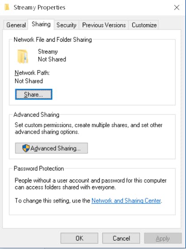Click the Network Path label
Viewport: 186px width, 249px height.
(x=32, y=73)
